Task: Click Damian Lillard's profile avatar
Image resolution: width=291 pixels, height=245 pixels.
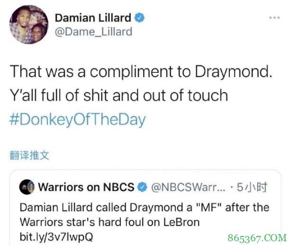Action: 29,25
